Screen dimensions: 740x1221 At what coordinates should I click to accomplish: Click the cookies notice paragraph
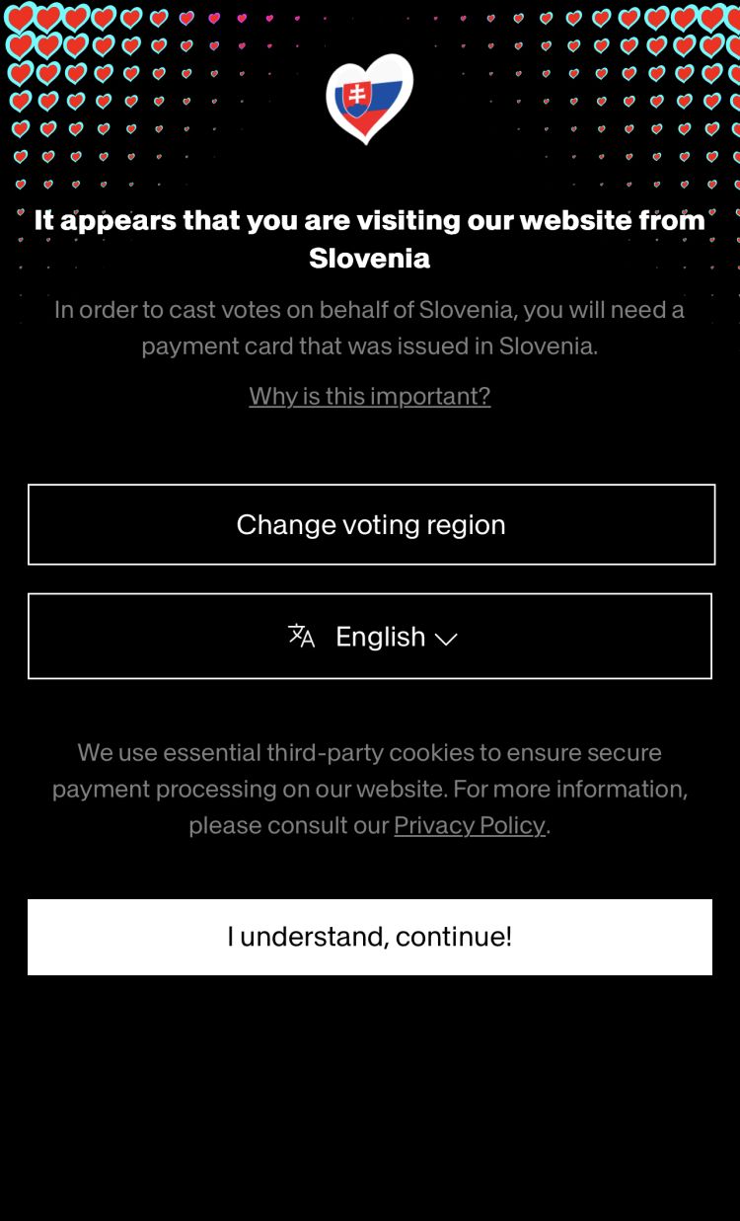pos(369,789)
